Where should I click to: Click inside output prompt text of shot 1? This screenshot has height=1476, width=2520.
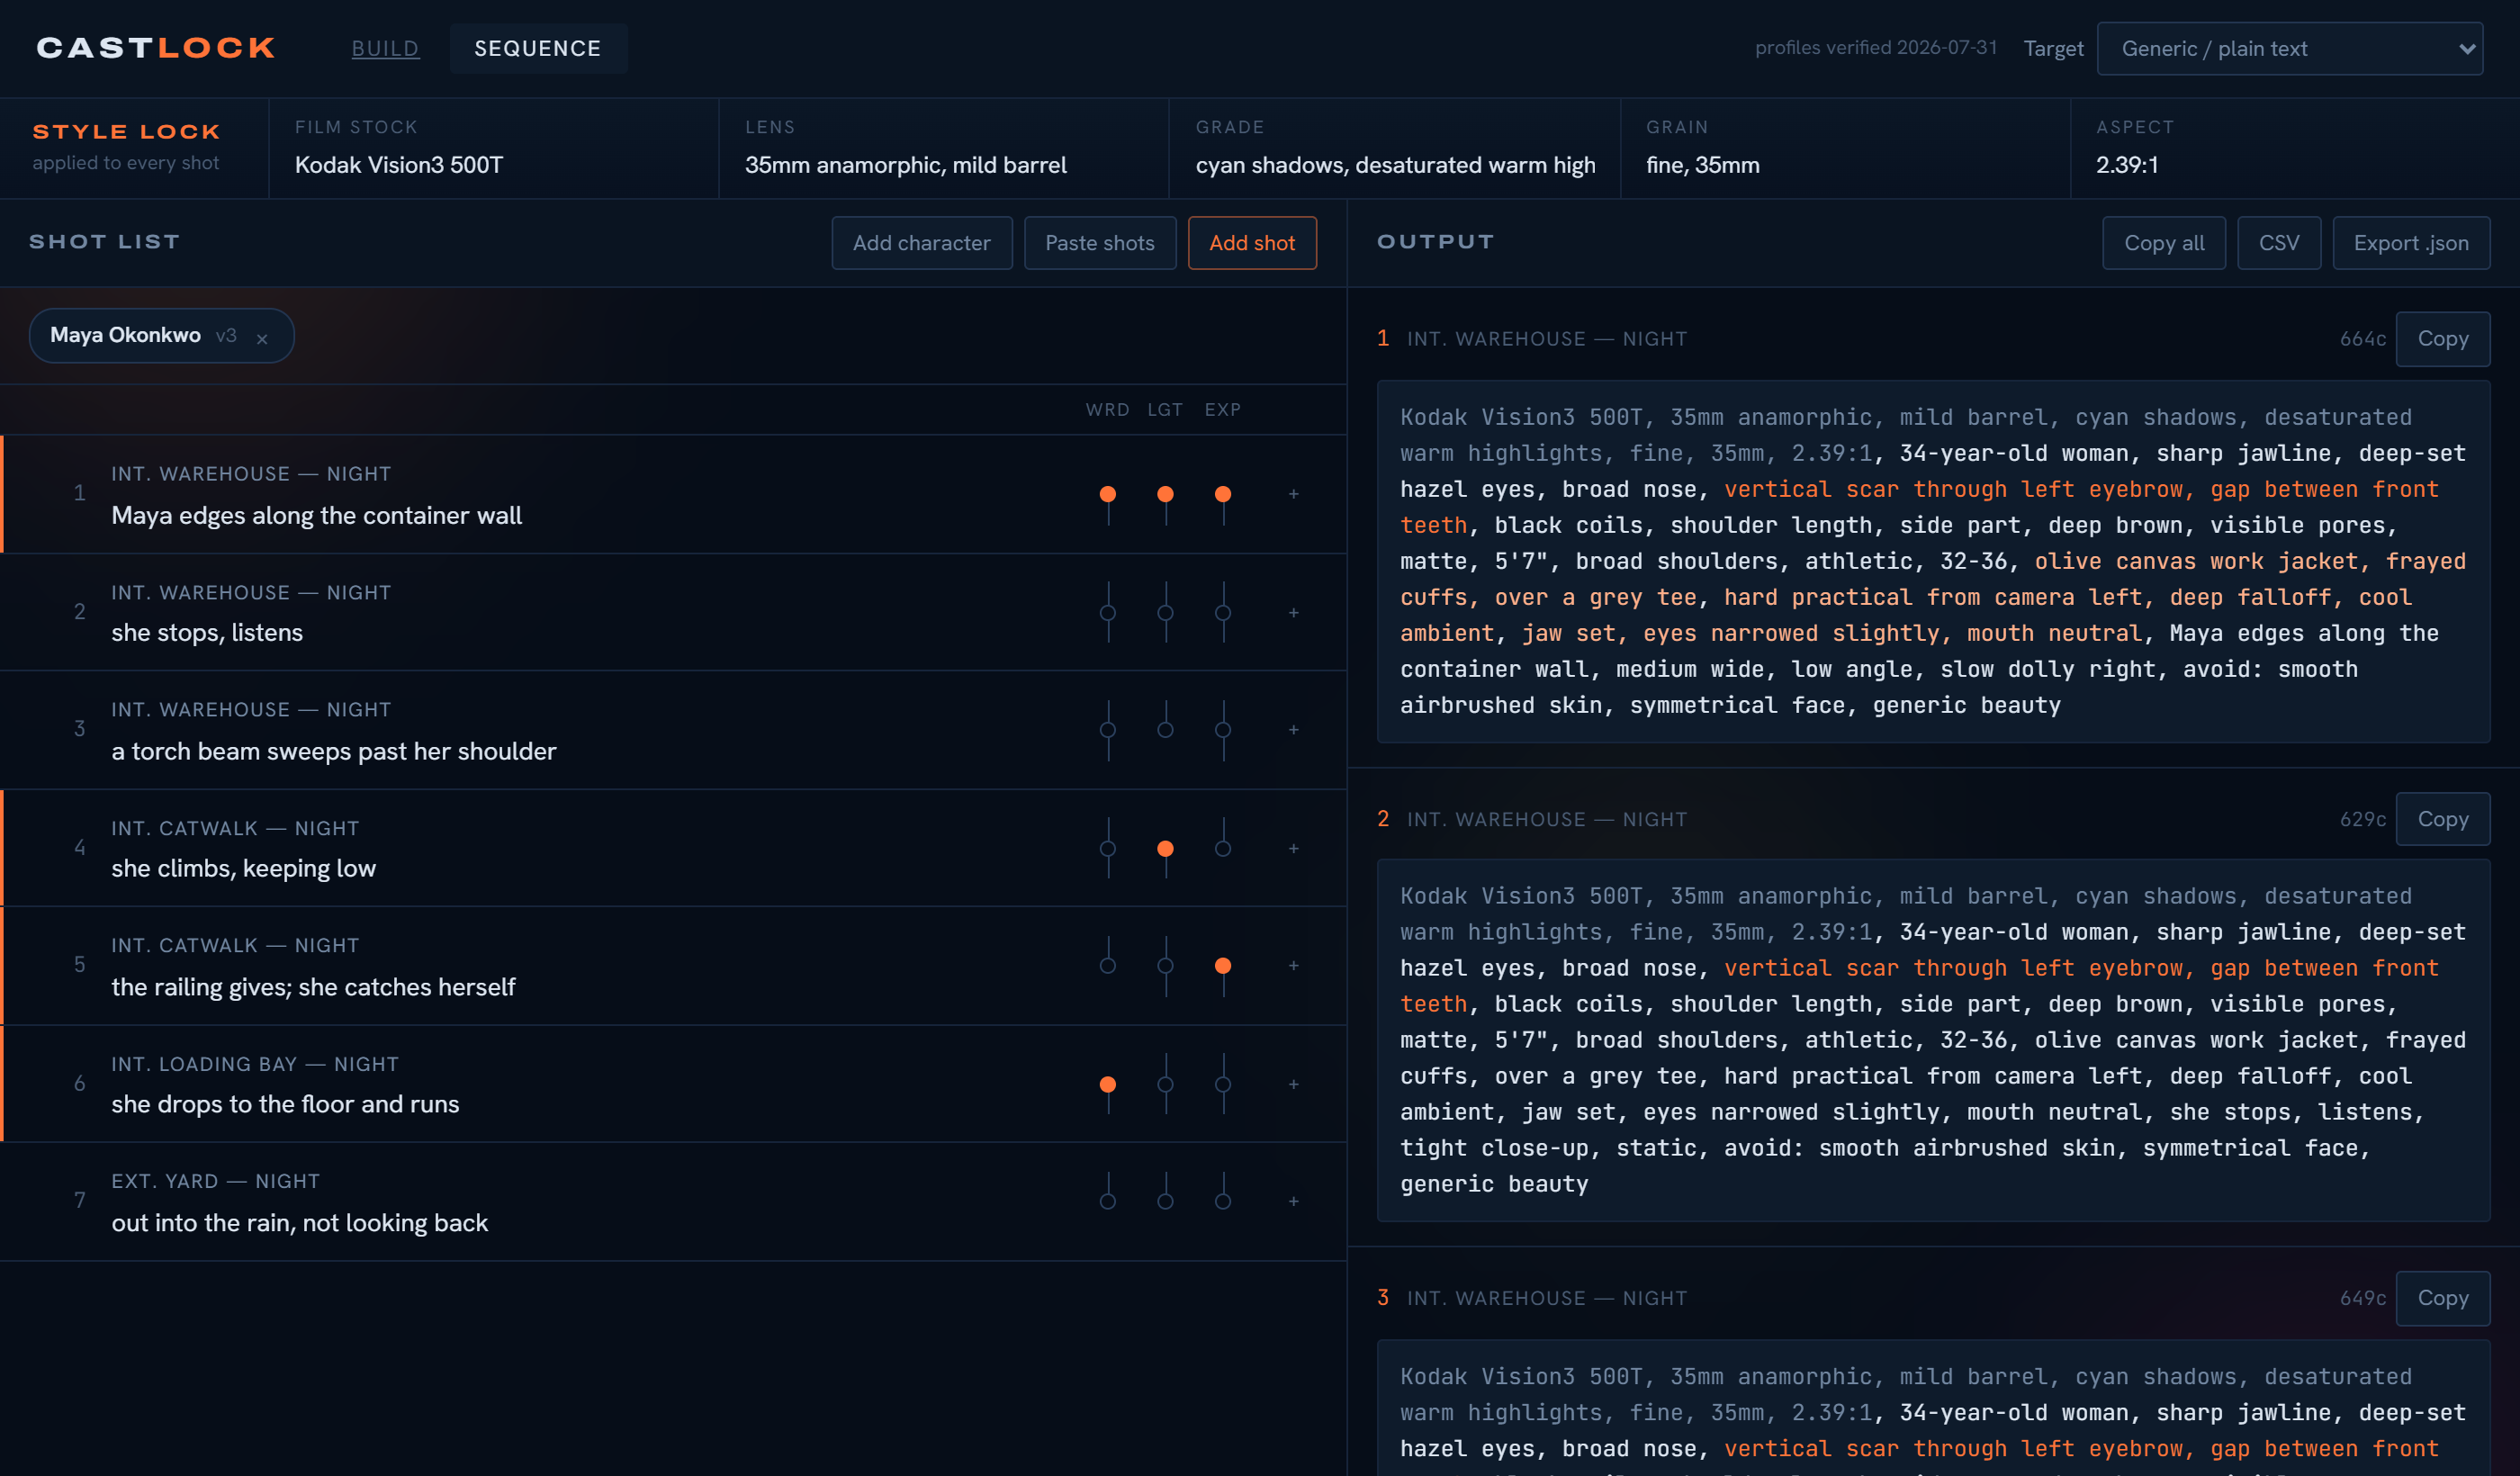pos(1933,561)
